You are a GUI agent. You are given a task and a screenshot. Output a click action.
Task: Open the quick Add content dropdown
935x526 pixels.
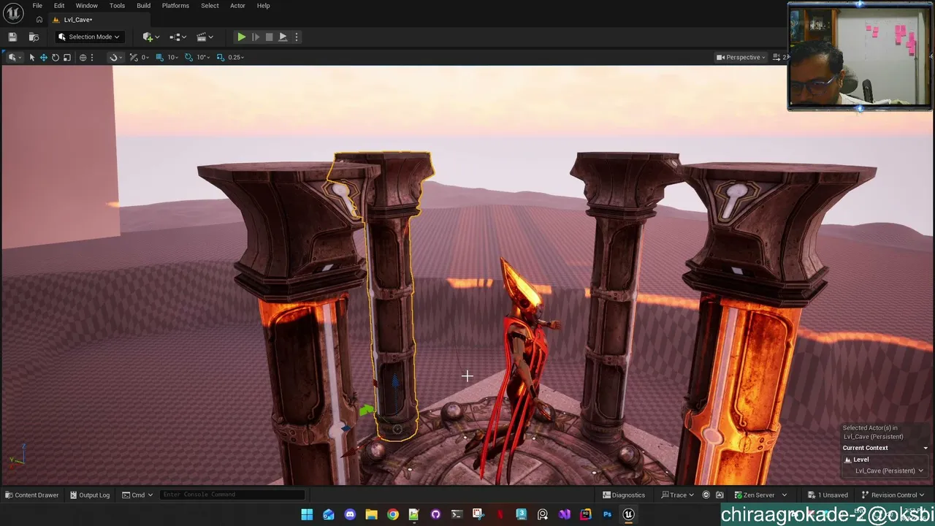151,37
